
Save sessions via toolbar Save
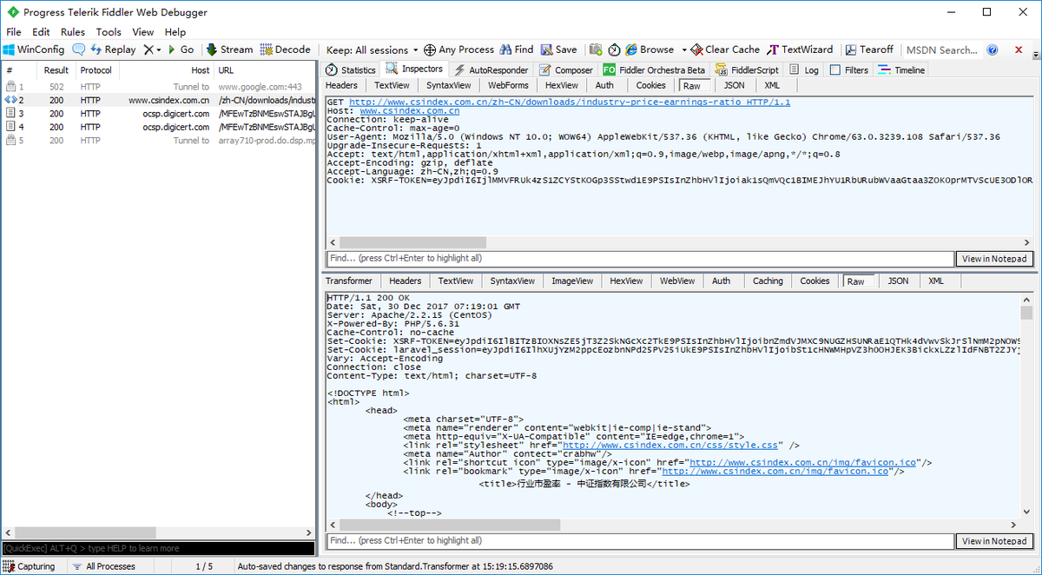[558, 50]
